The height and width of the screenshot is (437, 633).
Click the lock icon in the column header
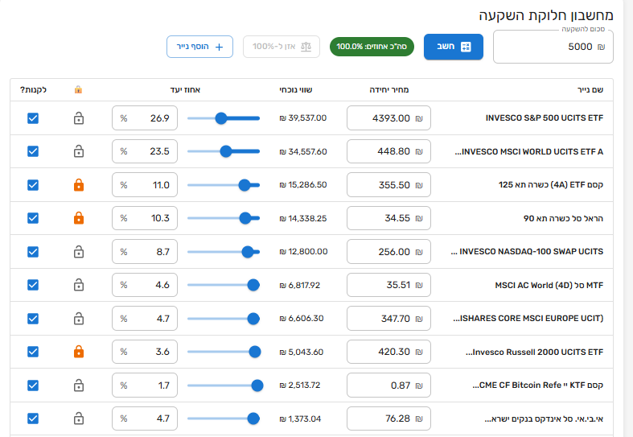pos(78,90)
